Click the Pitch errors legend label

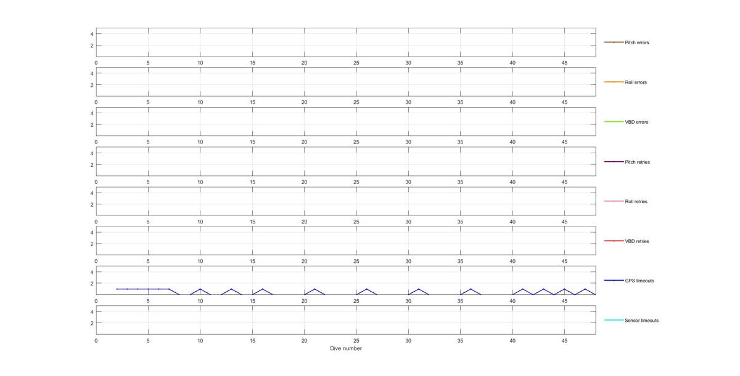click(636, 42)
